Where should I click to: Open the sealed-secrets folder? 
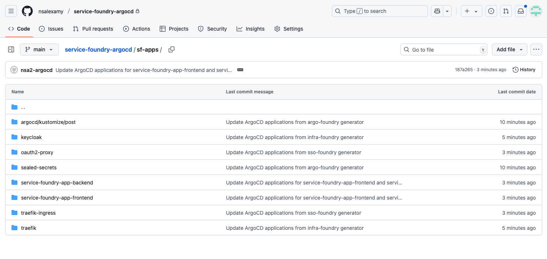(x=39, y=168)
